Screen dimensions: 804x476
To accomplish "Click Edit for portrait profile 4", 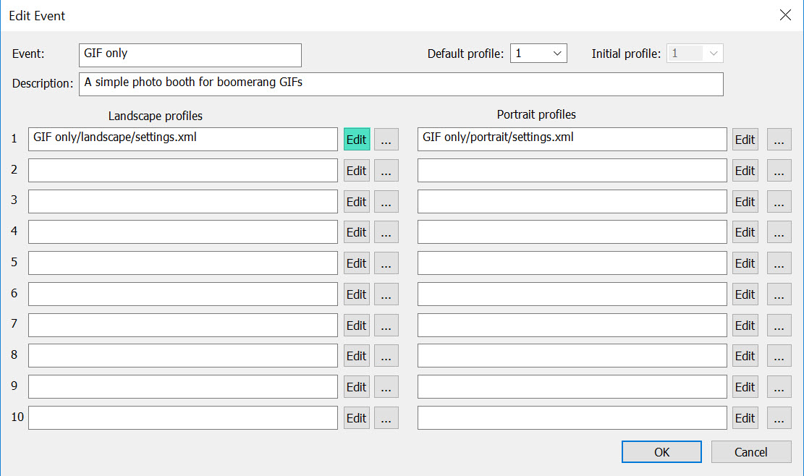I will tap(745, 232).
